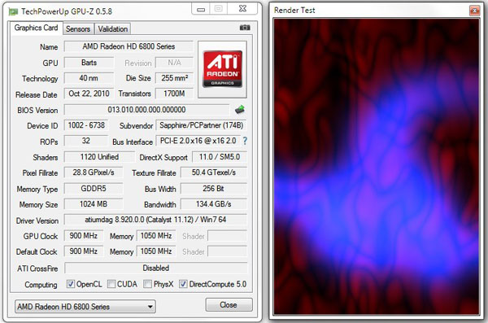
Task: Click the Name field showing AMD Radeon HD 6800
Action: [x=129, y=46]
